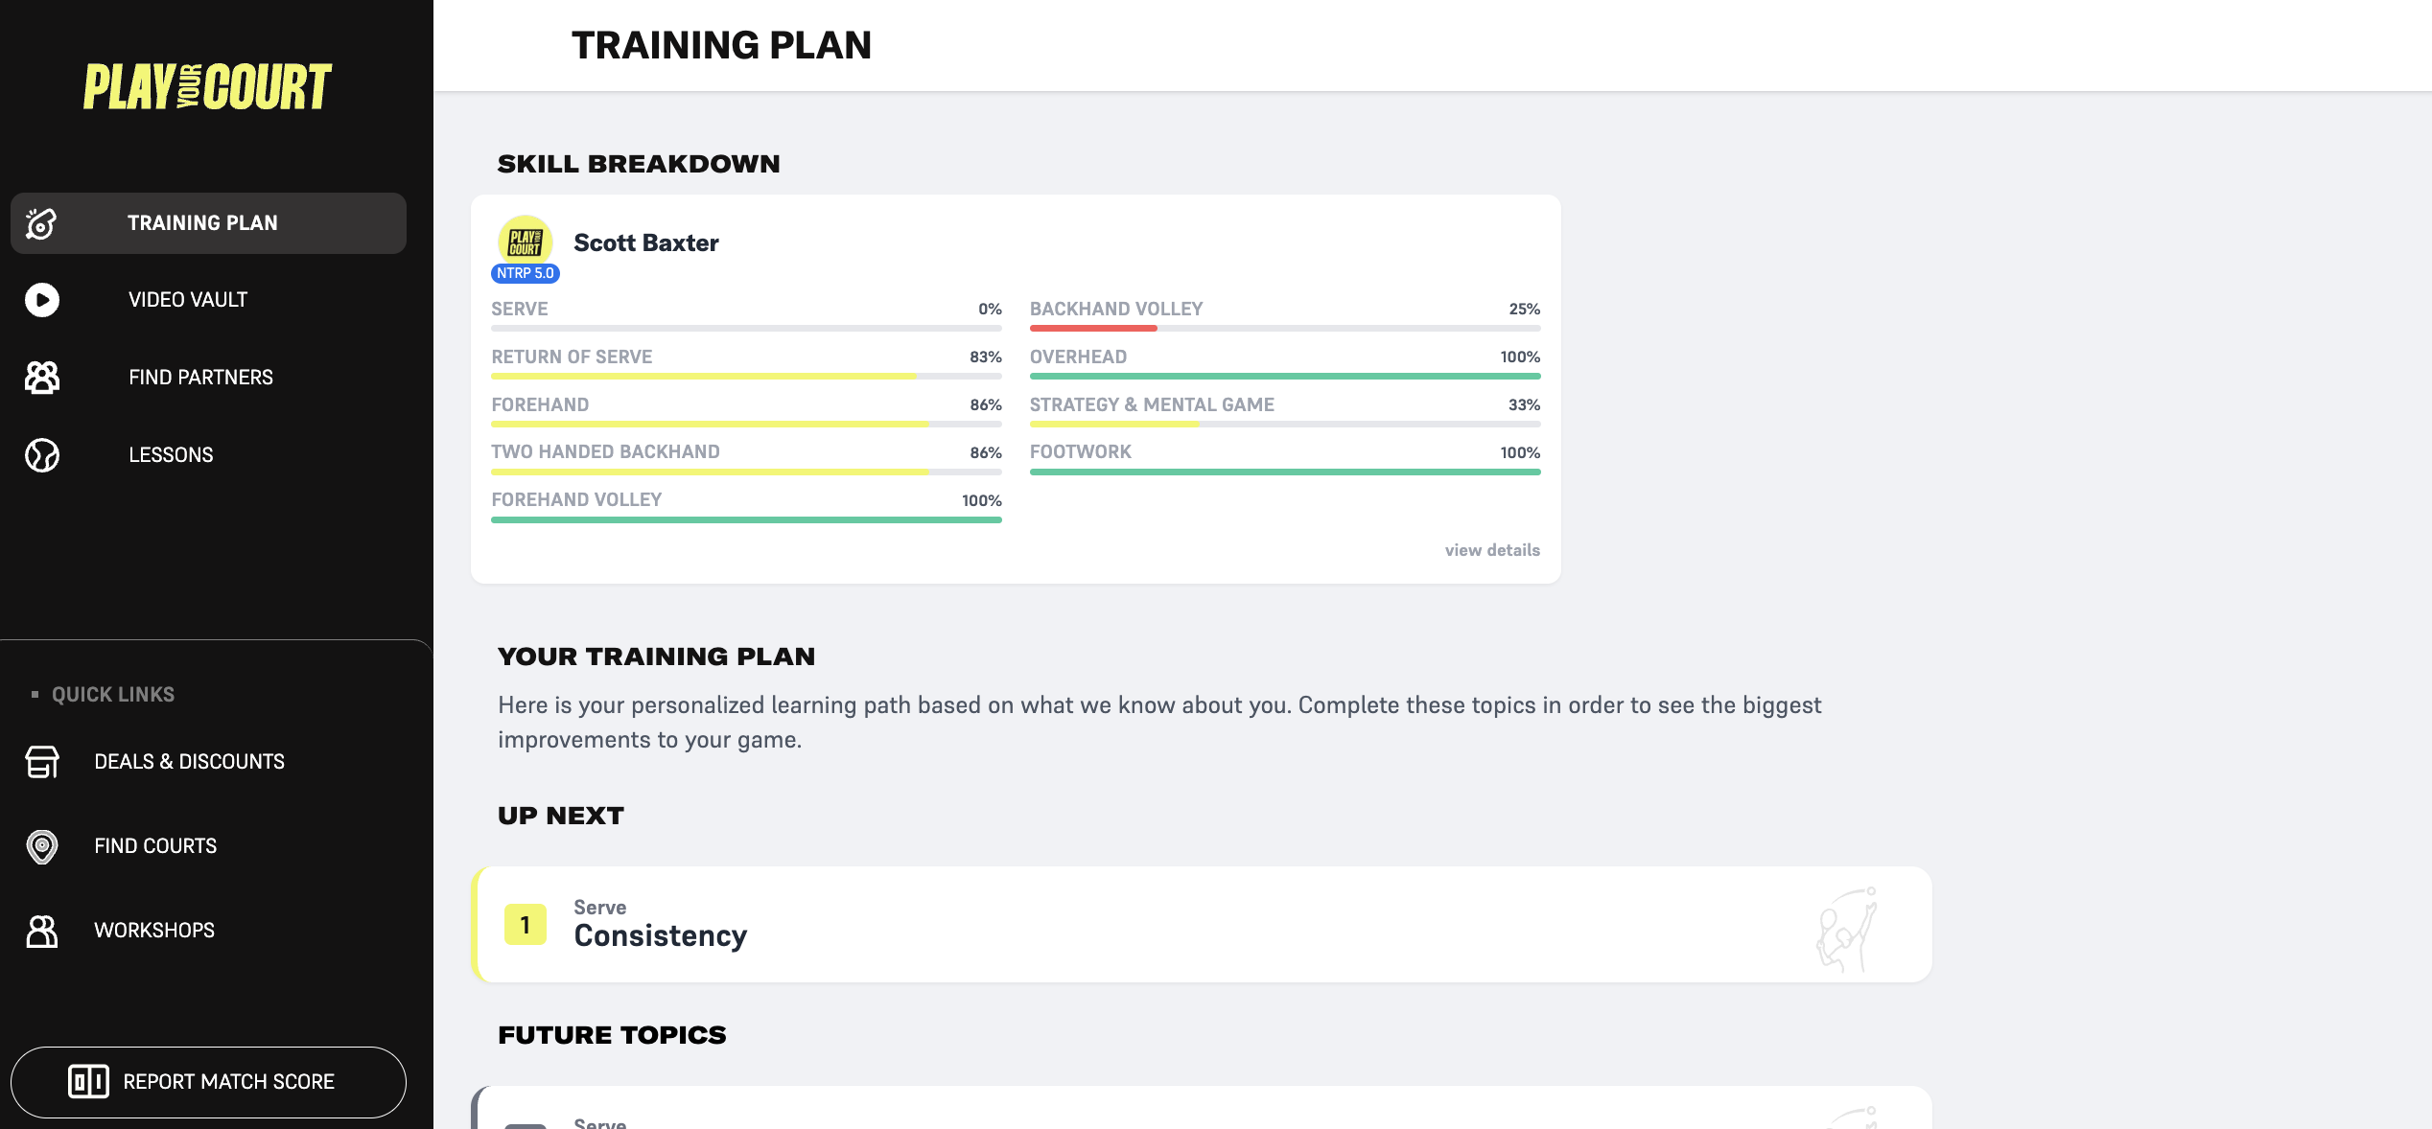Click the Training Plan target icon
2432x1129 pixels.
[x=41, y=223]
